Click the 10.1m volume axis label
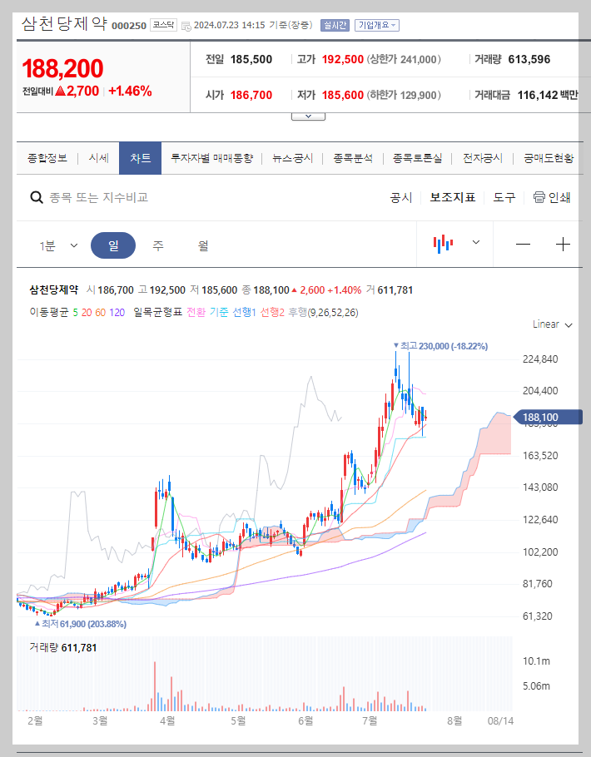Viewport: 591px width, 757px height. coord(536,661)
